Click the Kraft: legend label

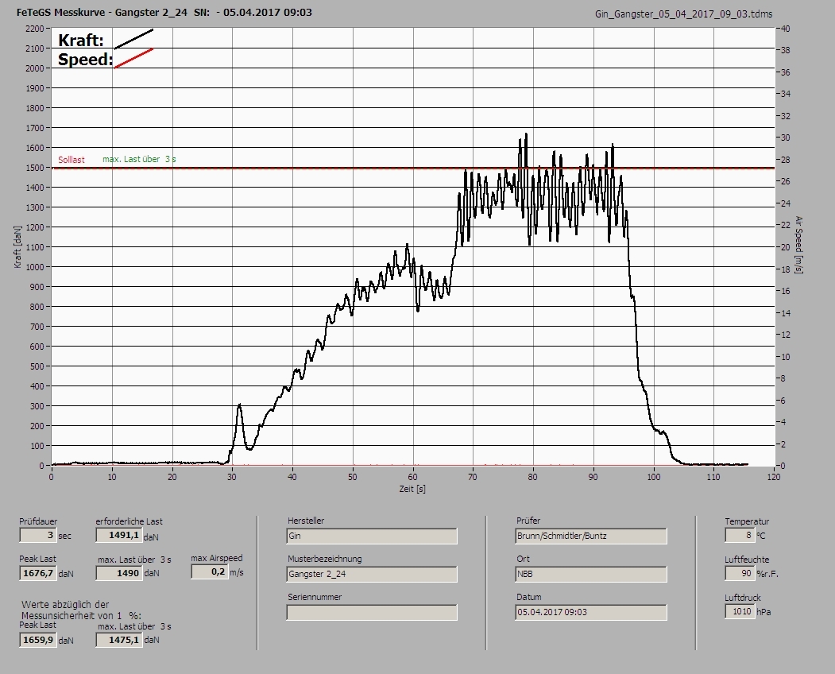[80, 40]
